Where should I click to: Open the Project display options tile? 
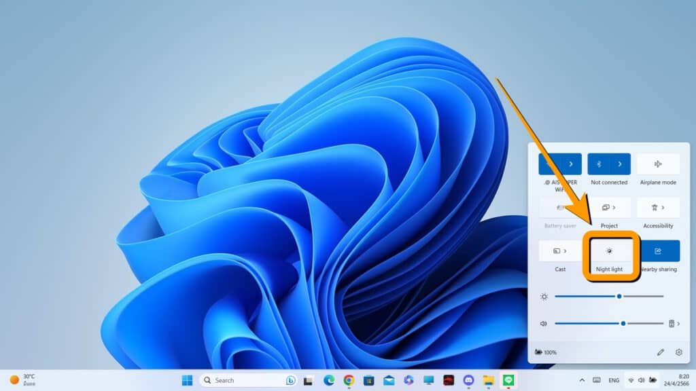(x=609, y=208)
